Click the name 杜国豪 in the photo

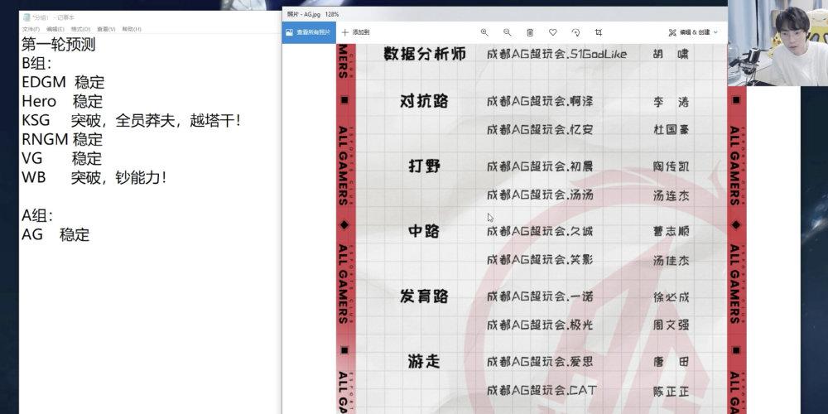(672, 130)
